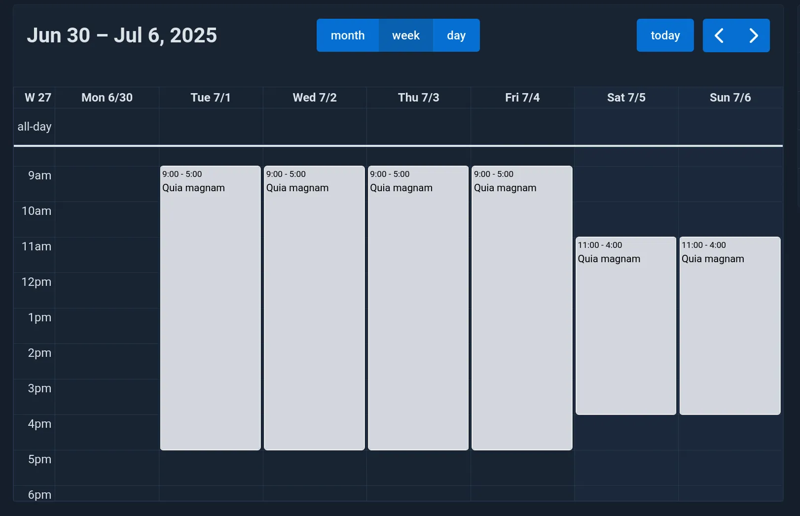Switch to month view
The width and height of the screenshot is (800, 516).
(348, 35)
